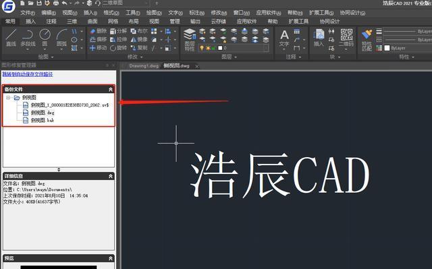Collapse the 详细信息 section
432x269 pixels.
[111, 176]
